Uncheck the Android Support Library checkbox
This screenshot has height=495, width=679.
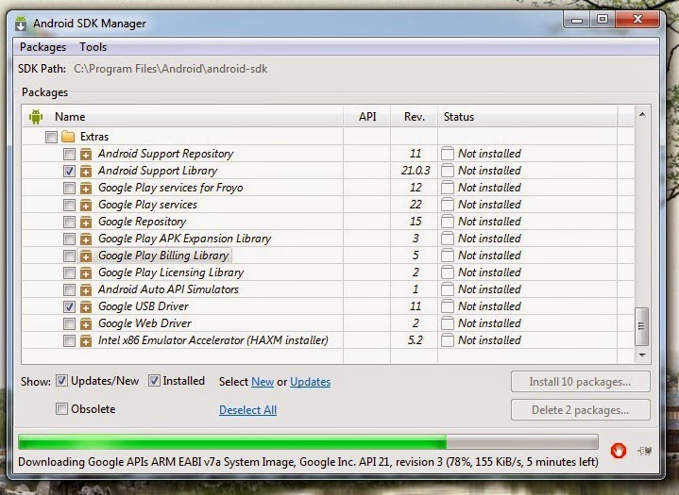[x=69, y=171]
